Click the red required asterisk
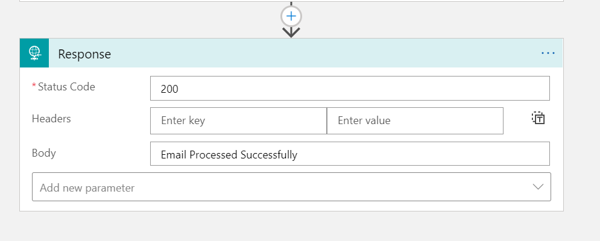Image resolution: width=600 pixels, height=241 pixels. tap(34, 87)
